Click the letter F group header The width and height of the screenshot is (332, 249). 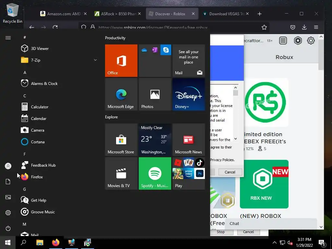[25, 154]
